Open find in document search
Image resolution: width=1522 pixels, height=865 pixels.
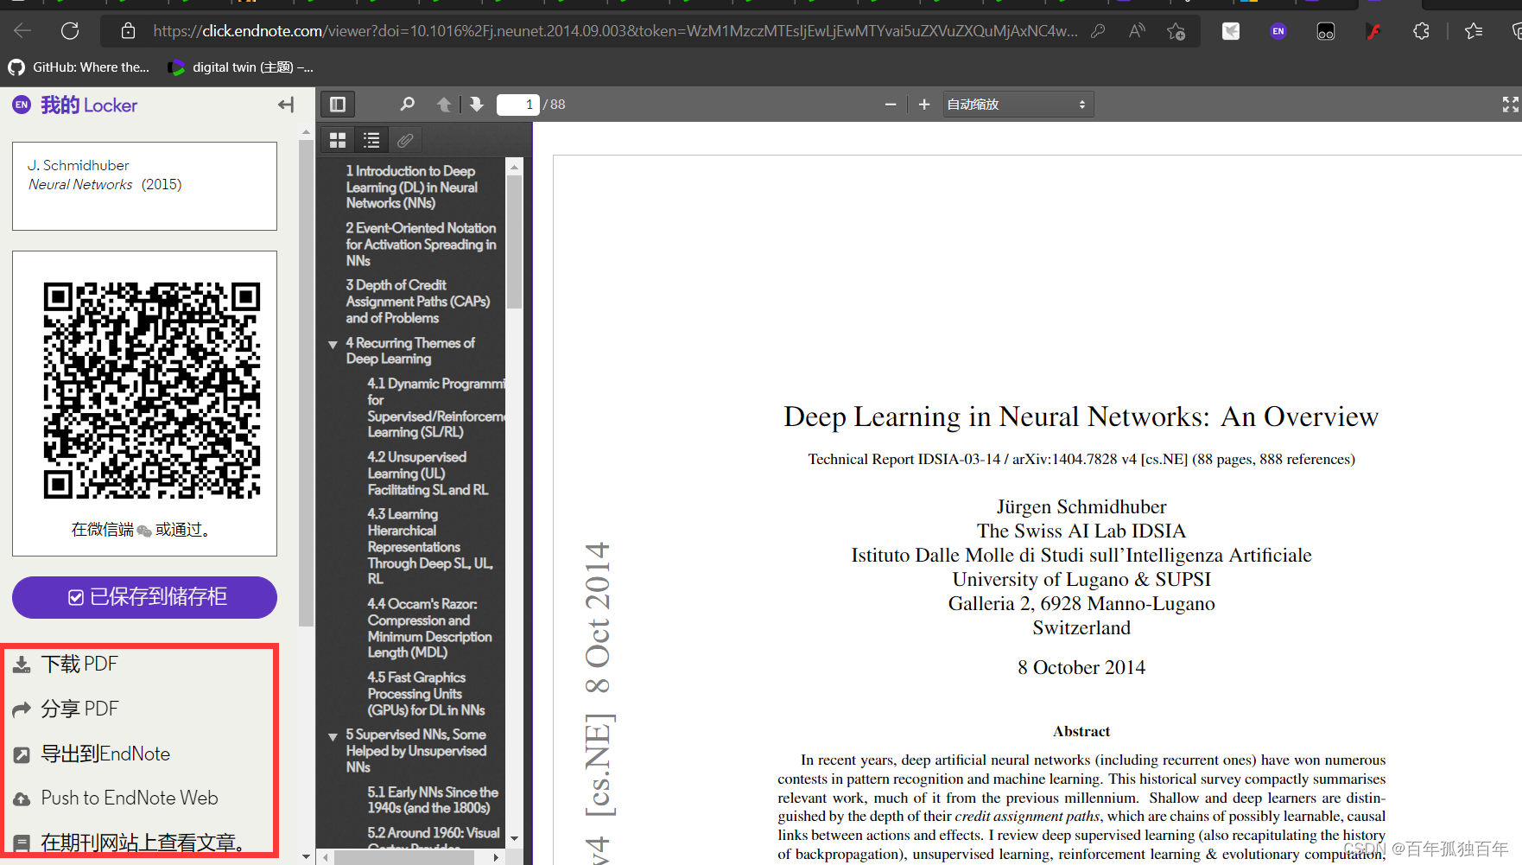click(x=407, y=105)
